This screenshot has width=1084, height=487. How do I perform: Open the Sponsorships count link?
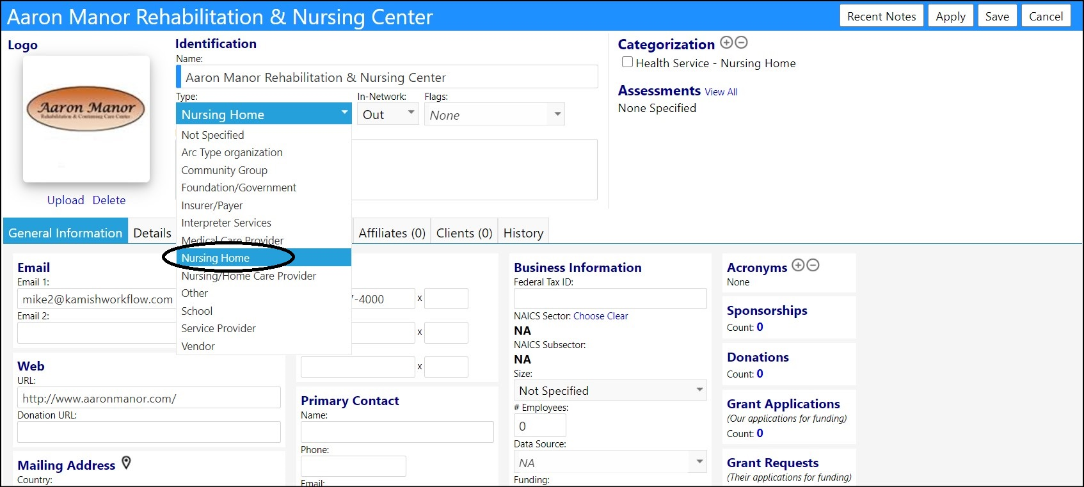760,327
